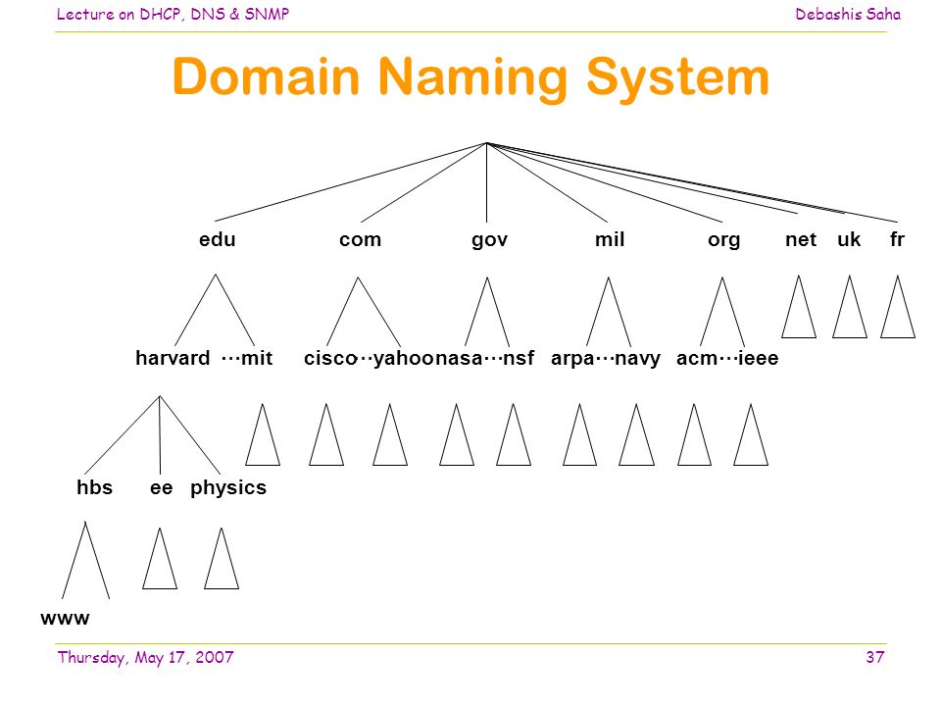This screenshot has width=941, height=706.
Task: Select the 'edu' top-level domain label
Action: (218, 239)
